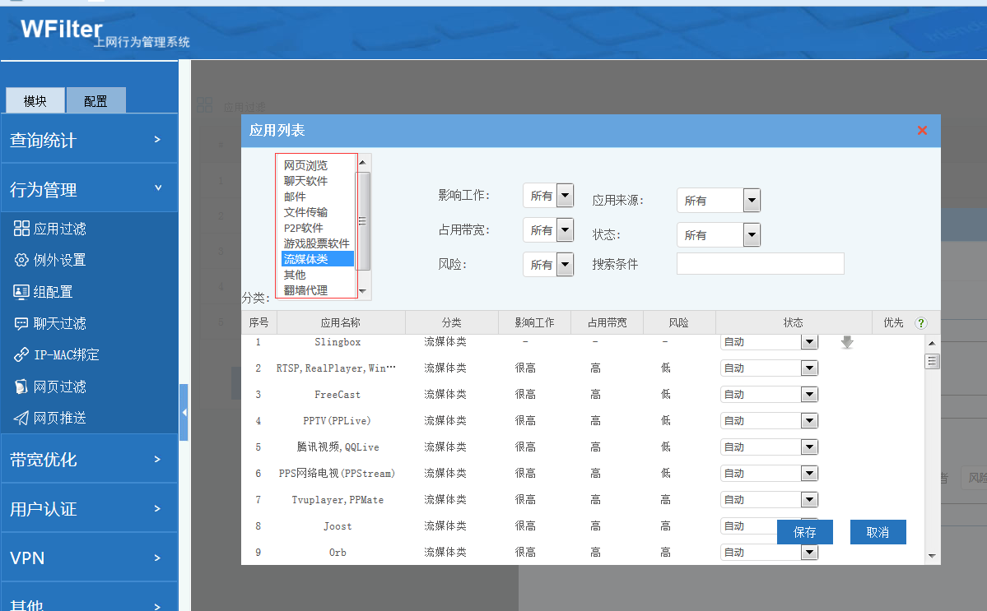Screen dimensions: 987x611
Task: Switch to the 配置 tab
Action: click(95, 101)
